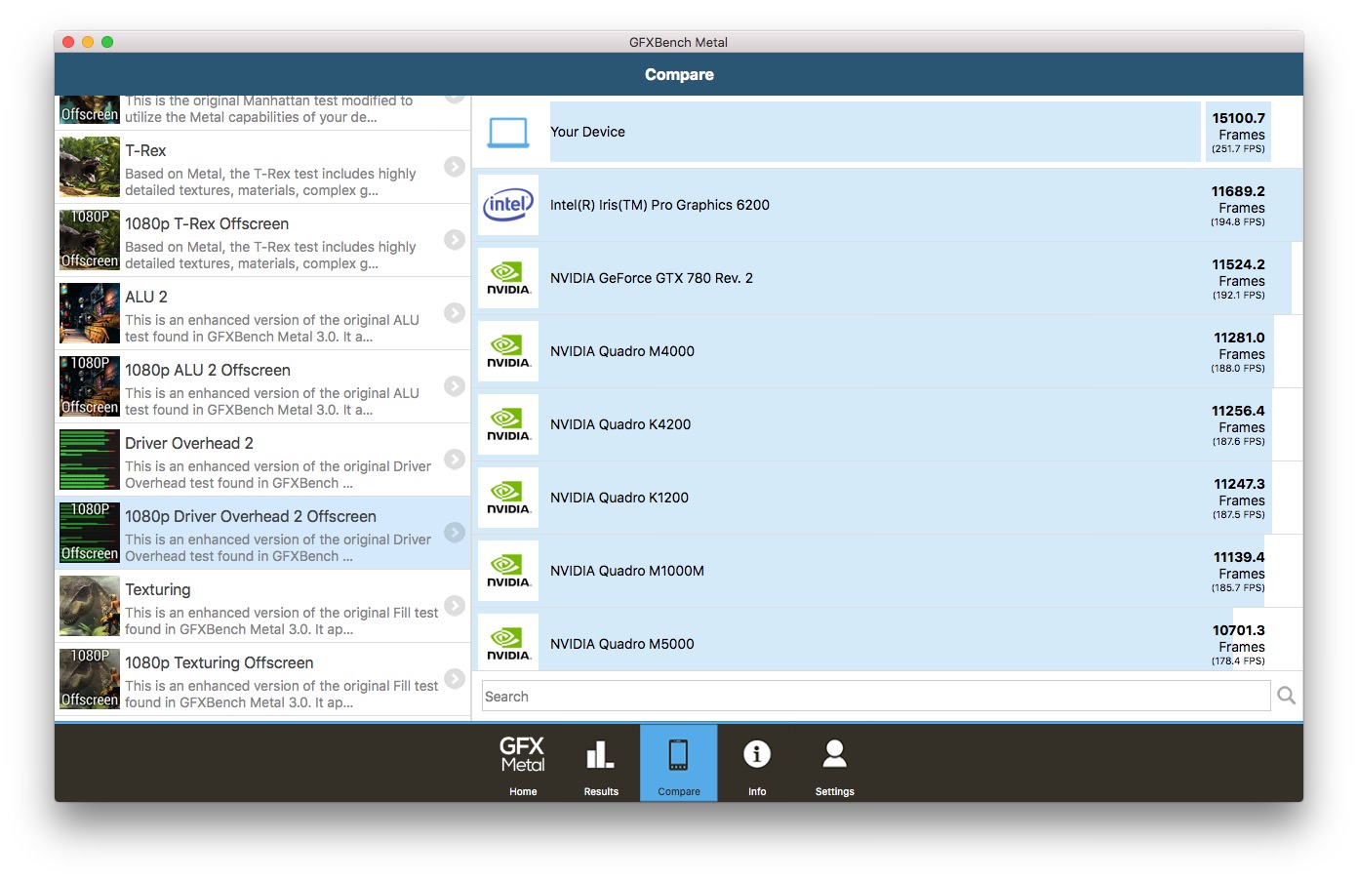The height and width of the screenshot is (880, 1358).
Task: Select NVIDIA Quadro K1200 name
Action: [619, 498]
